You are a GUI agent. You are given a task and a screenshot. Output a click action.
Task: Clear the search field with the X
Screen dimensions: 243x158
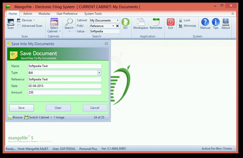click(117, 26)
